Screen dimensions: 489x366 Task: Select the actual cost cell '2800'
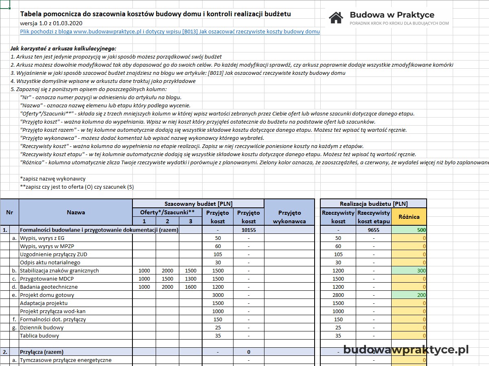coord(338,295)
